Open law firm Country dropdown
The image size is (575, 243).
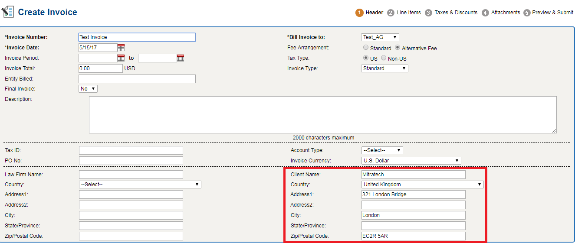coord(140,185)
